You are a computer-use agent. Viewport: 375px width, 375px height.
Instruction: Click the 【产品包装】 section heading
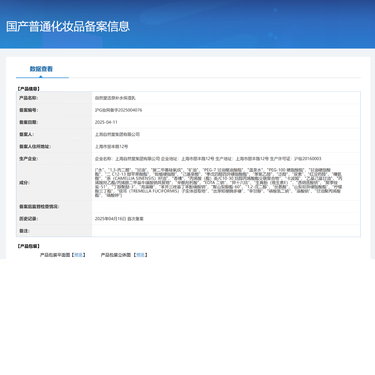[29, 246]
